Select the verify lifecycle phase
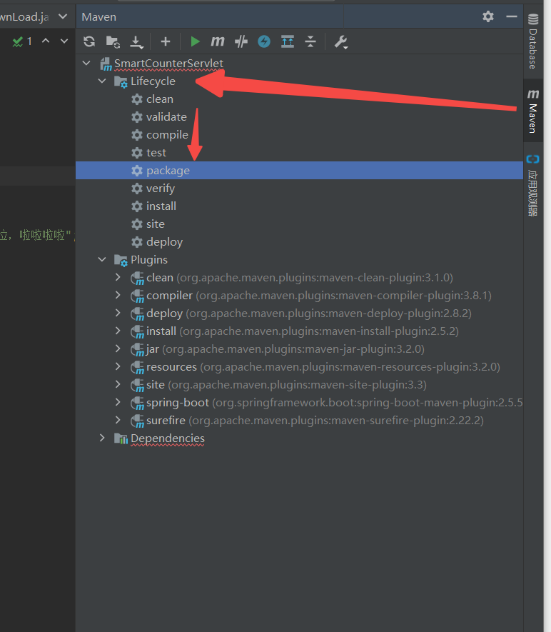Viewport: 551px width, 632px height. click(x=299, y=189)
